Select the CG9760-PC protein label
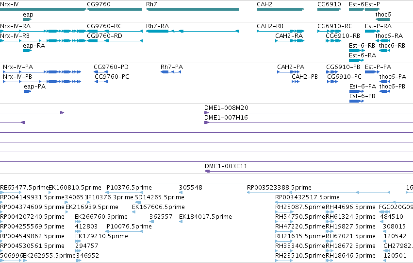The image size is (413, 263). [112, 77]
